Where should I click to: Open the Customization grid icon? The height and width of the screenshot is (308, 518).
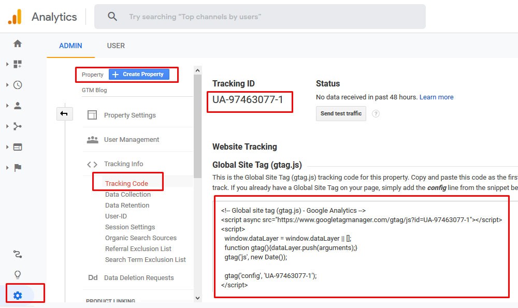(x=18, y=64)
